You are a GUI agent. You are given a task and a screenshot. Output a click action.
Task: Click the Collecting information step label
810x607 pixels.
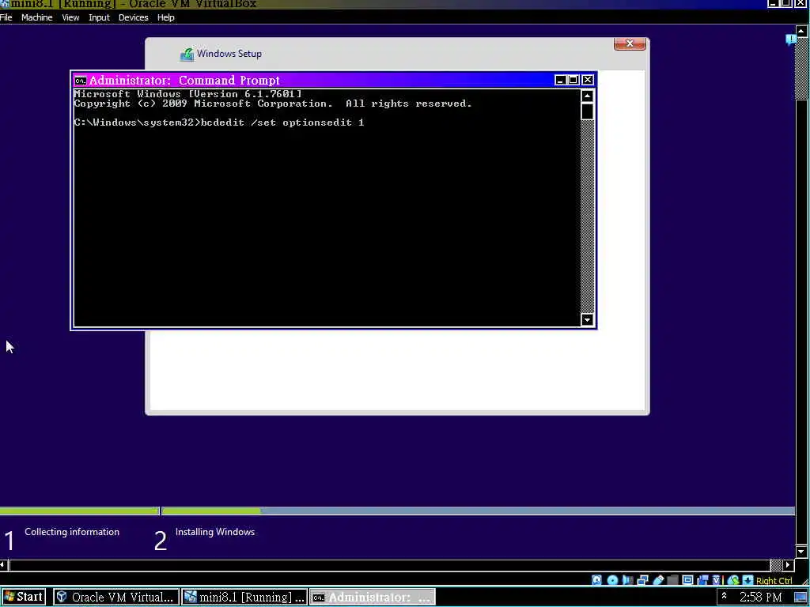72,532
